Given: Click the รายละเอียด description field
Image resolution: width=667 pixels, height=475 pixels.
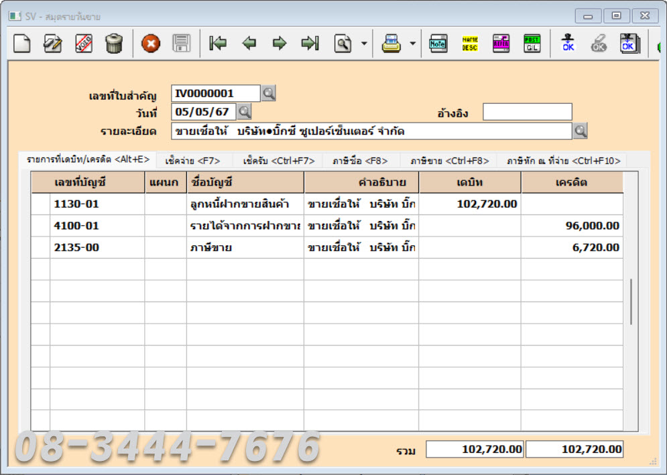Looking at the screenshot, I should (x=372, y=131).
